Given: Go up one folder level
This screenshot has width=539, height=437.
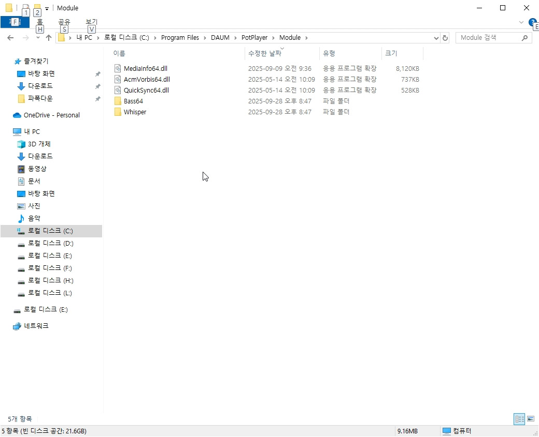Looking at the screenshot, I should 49,38.
